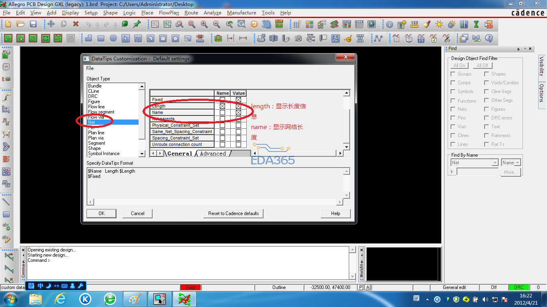
Task: Check the Groups find filter box
Action: 453,74
